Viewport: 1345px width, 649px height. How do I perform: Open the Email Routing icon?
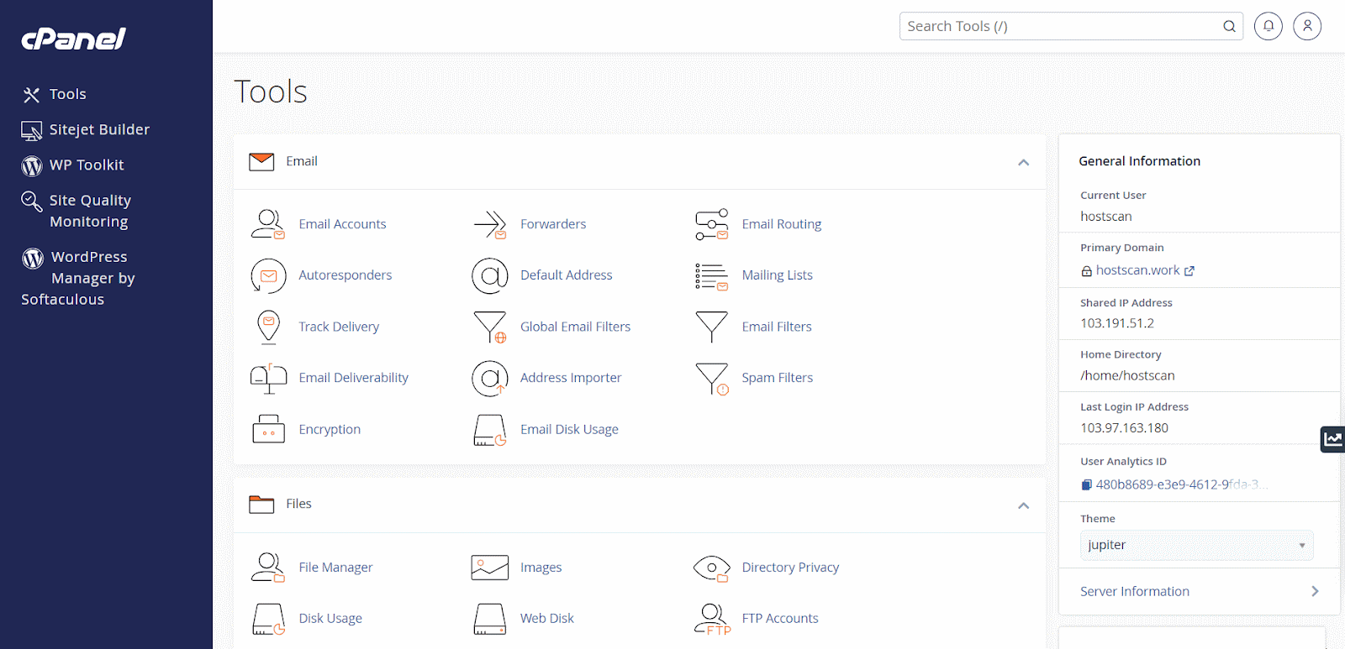pyautogui.click(x=712, y=224)
